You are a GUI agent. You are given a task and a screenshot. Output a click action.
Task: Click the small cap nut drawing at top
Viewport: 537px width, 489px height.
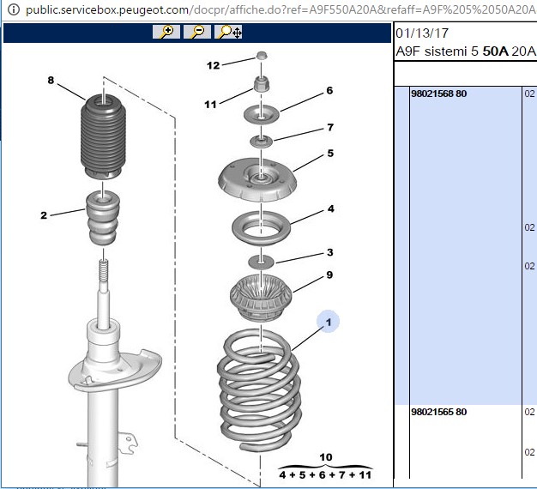[x=262, y=56]
